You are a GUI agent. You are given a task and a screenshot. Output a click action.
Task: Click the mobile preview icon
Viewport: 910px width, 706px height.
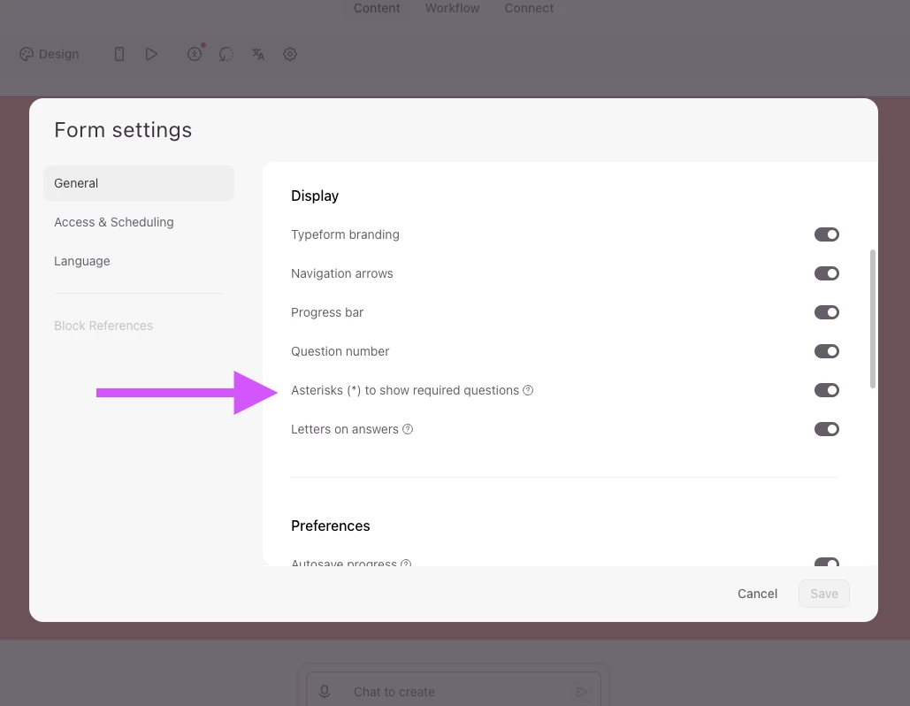point(119,54)
